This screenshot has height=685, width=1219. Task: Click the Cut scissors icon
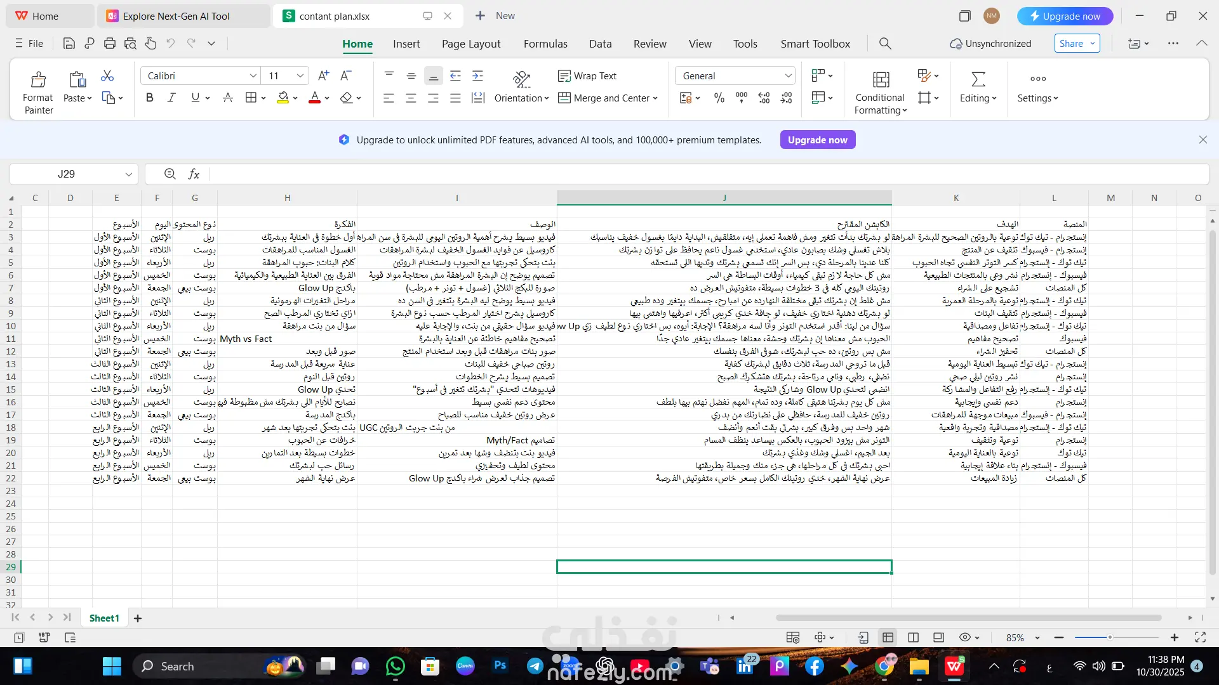point(107,76)
